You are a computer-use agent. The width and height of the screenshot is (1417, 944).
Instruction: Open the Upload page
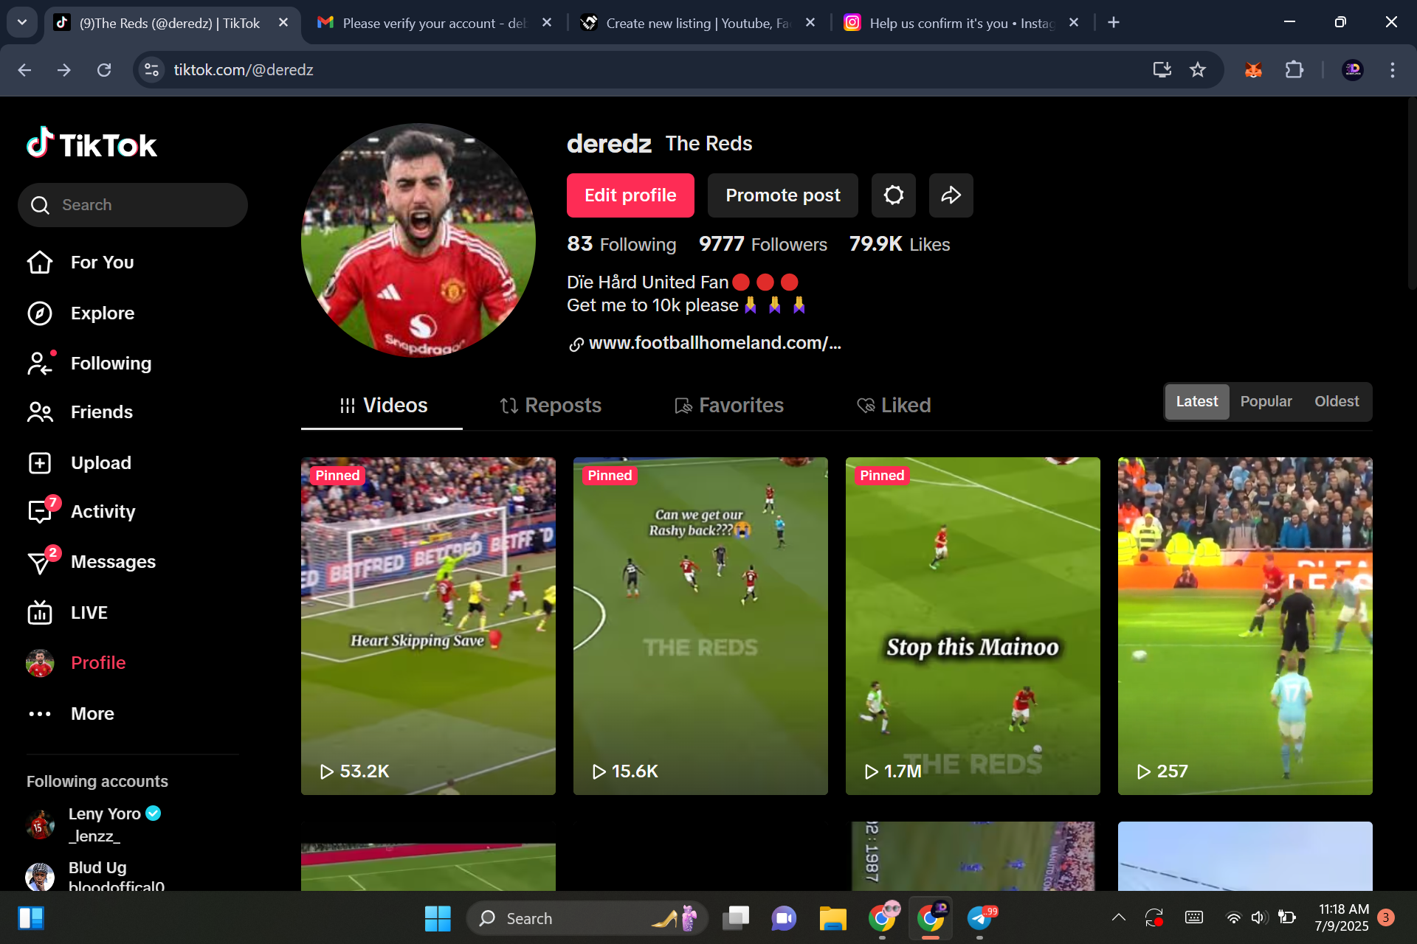[x=79, y=463]
